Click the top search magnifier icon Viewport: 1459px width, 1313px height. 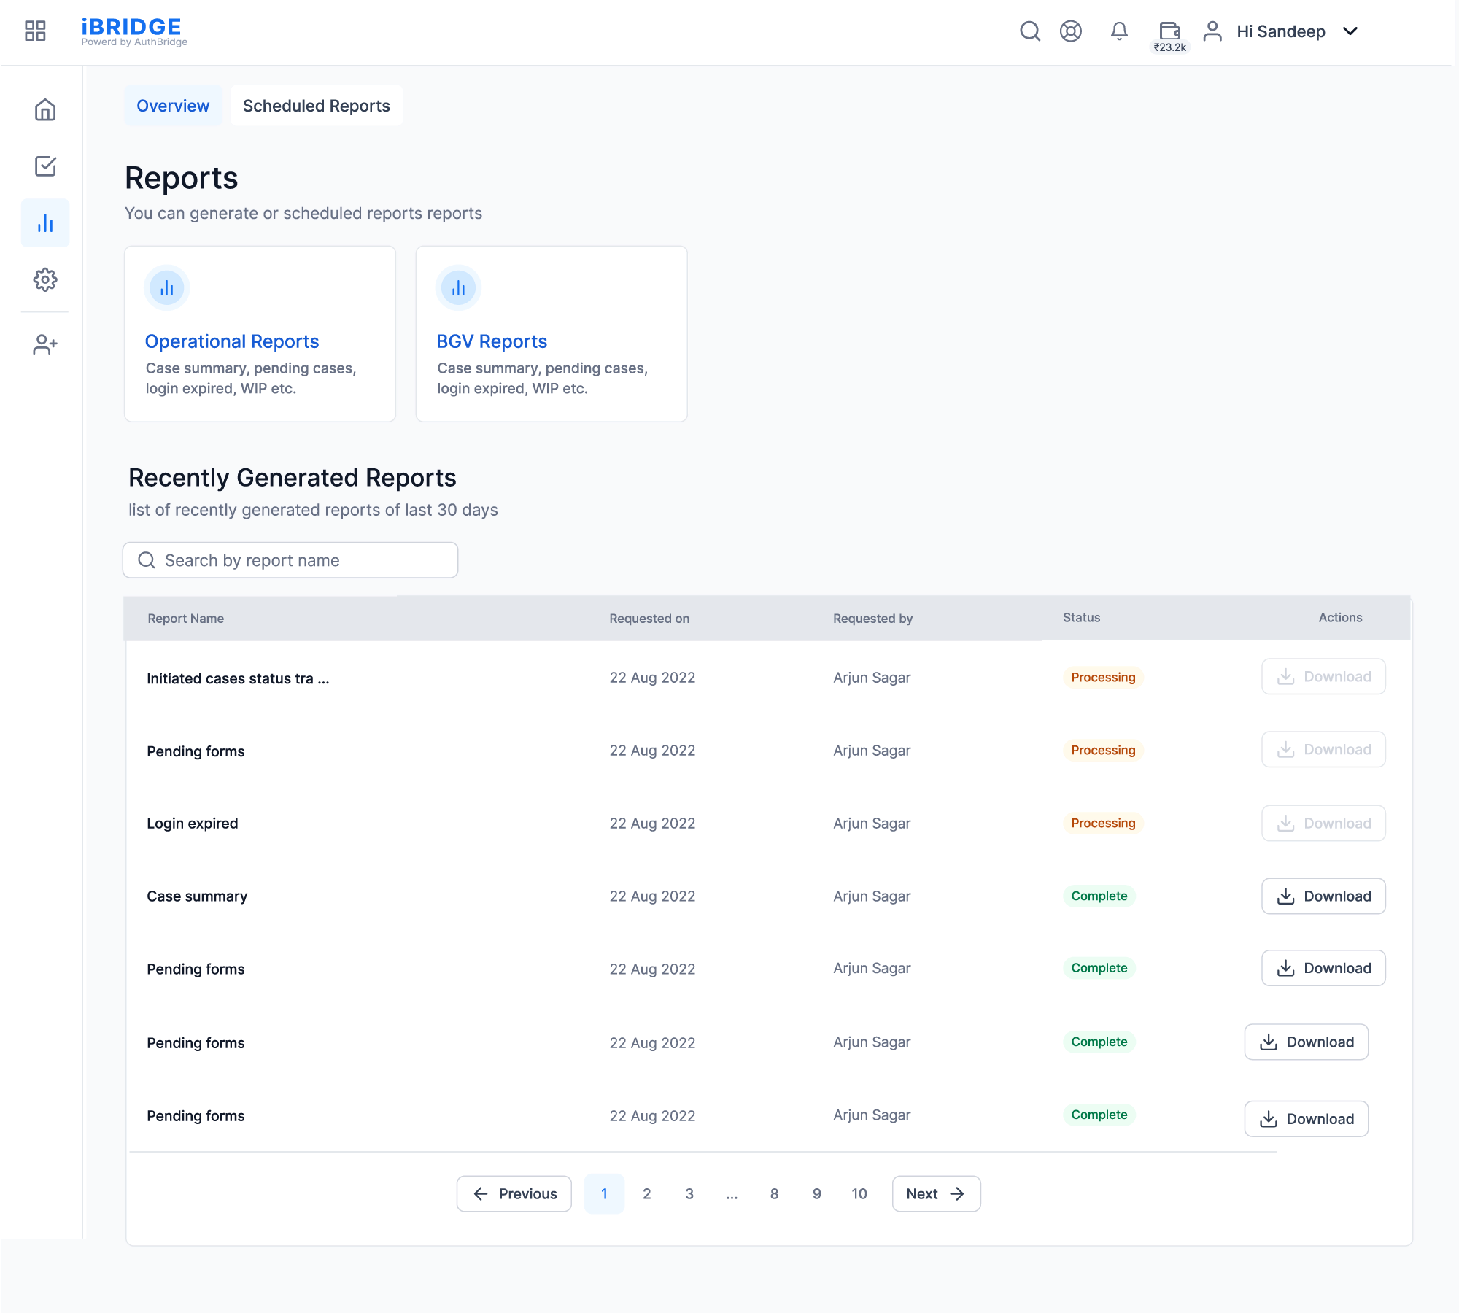(1029, 31)
